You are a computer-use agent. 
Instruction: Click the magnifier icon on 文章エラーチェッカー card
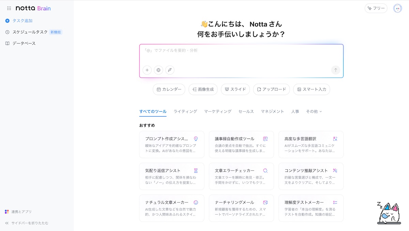coord(265,171)
